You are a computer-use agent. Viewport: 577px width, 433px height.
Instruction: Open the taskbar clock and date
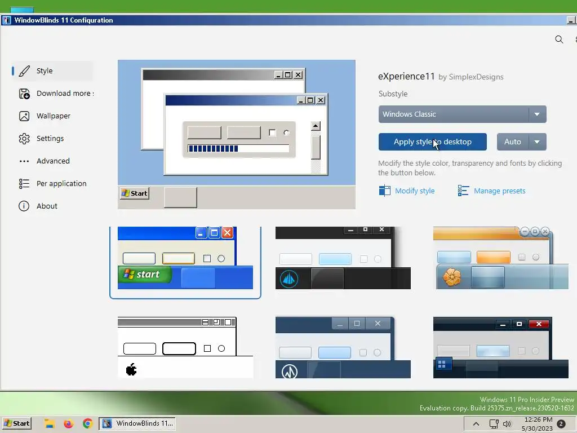[537, 424]
